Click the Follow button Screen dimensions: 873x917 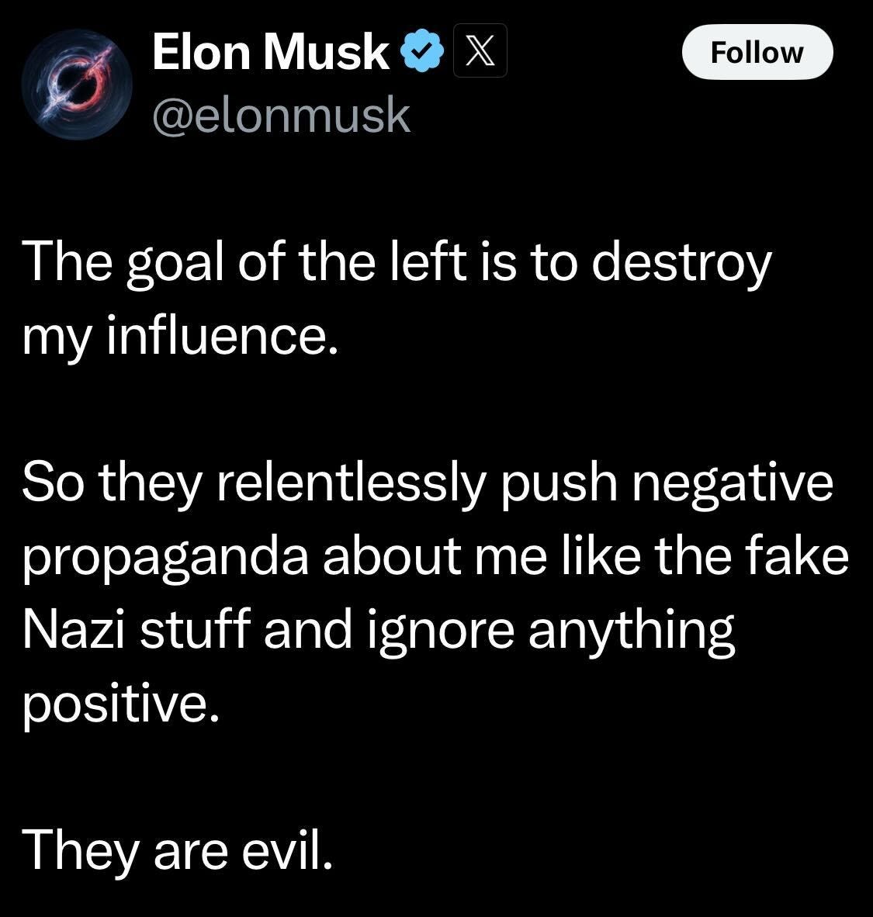tap(757, 52)
